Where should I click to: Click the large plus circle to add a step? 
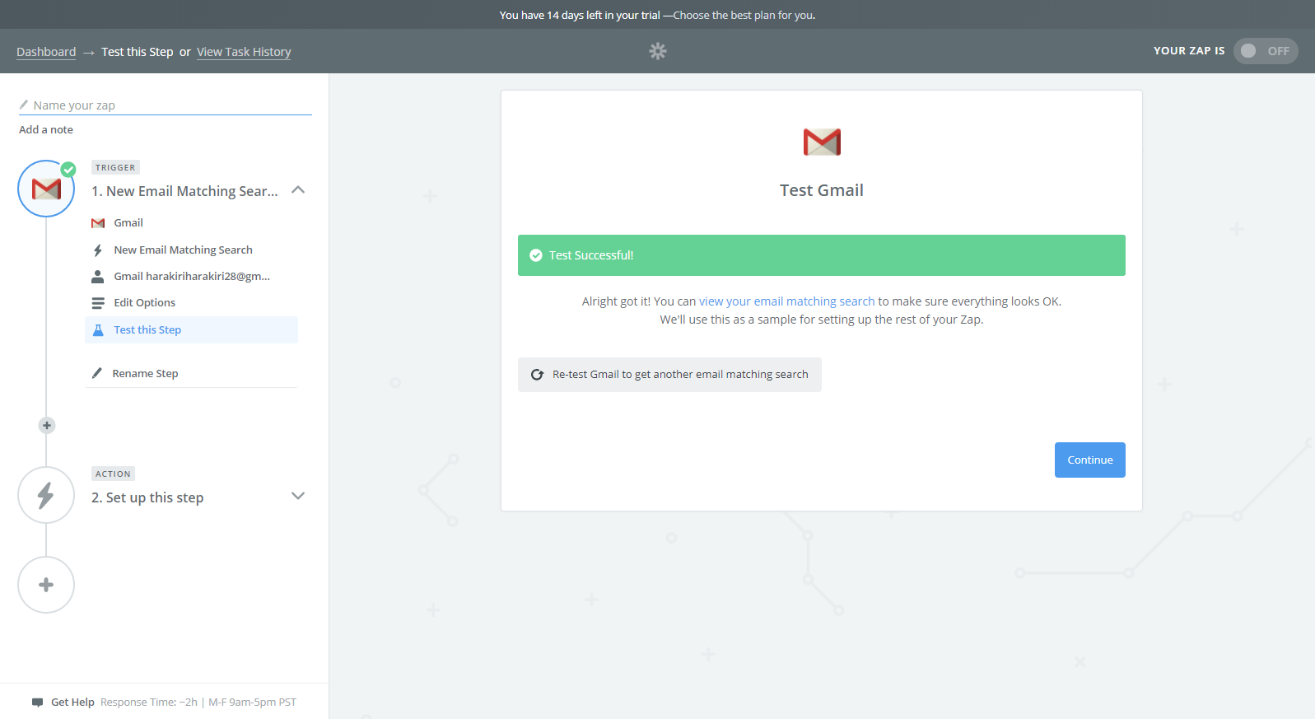(46, 585)
